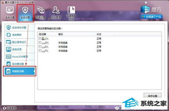This screenshot has width=169, height=111.
Task: Click the 阻止程序运行 window icon
Action: tap(8, 42)
